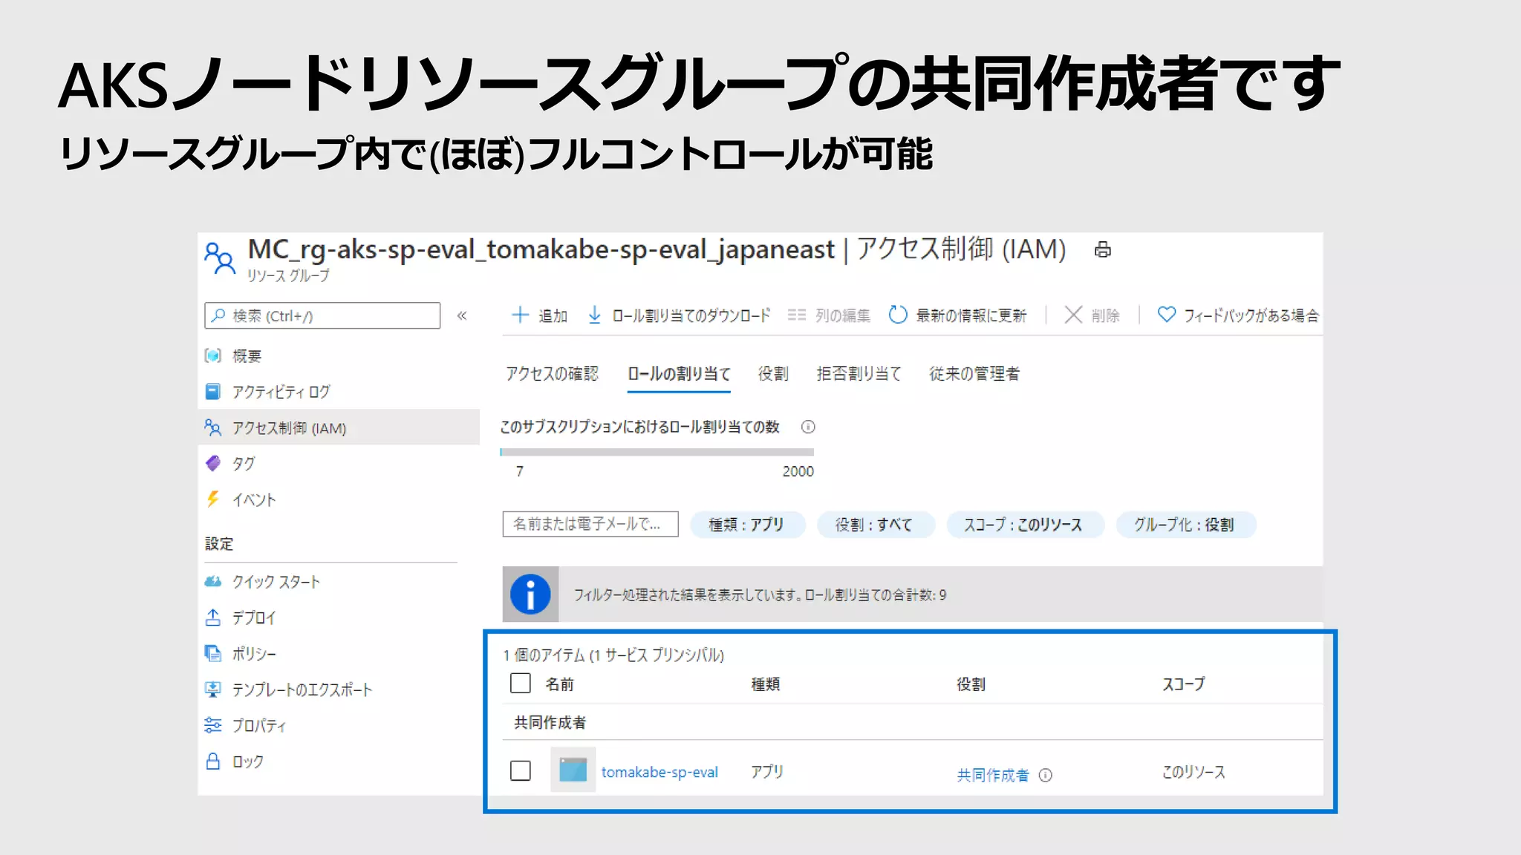Select アクセス制御 (IAM) in the sidebar
Viewport: 1521px width, 855px height.
(x=339, y=427)
